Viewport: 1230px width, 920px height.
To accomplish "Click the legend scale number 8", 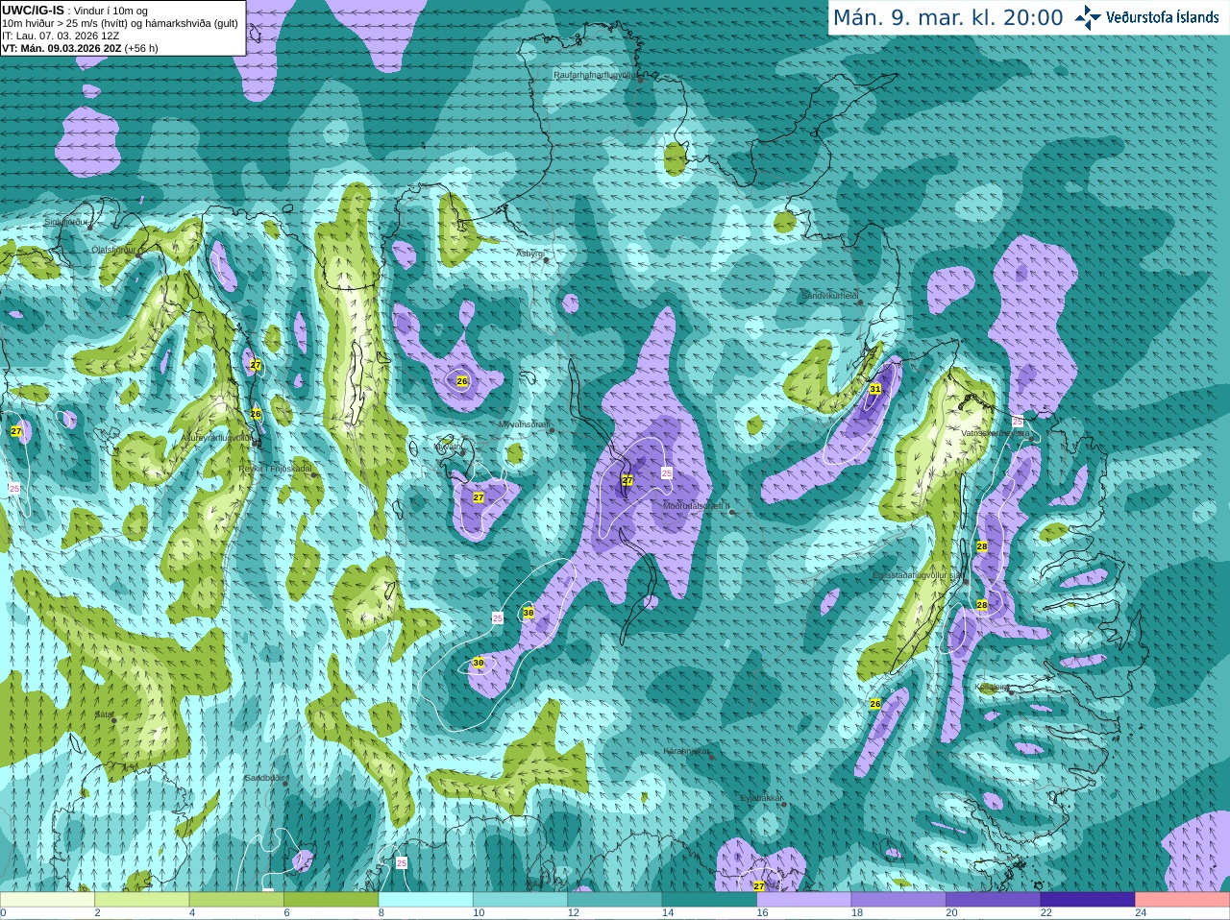I will [381, 913].
